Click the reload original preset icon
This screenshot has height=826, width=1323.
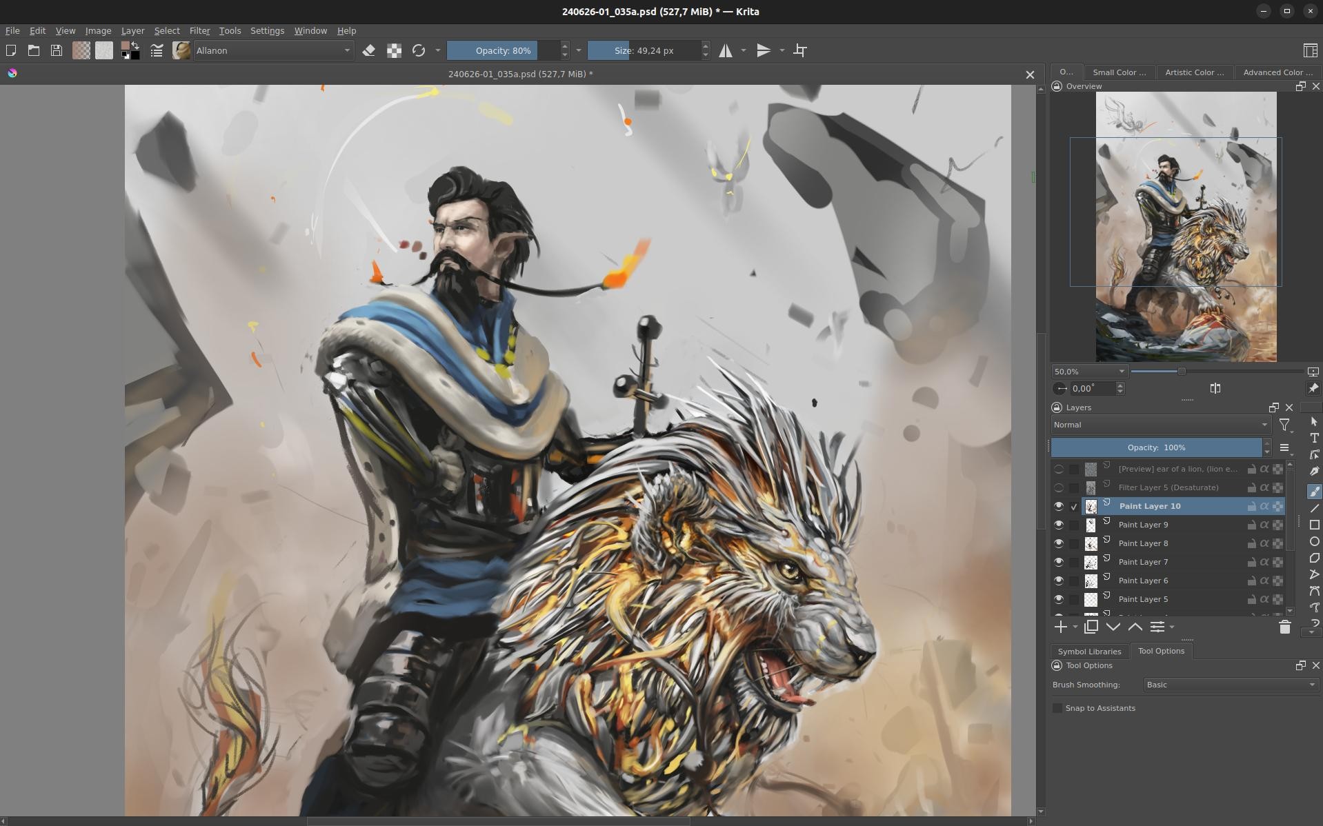(419, 50)
